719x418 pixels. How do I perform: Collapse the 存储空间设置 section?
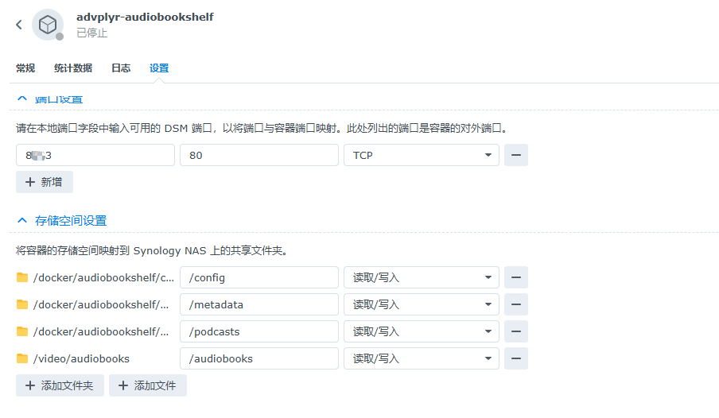tap(22, 220)
